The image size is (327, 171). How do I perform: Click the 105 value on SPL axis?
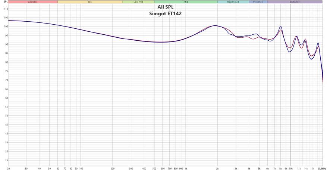pos(6,18)
